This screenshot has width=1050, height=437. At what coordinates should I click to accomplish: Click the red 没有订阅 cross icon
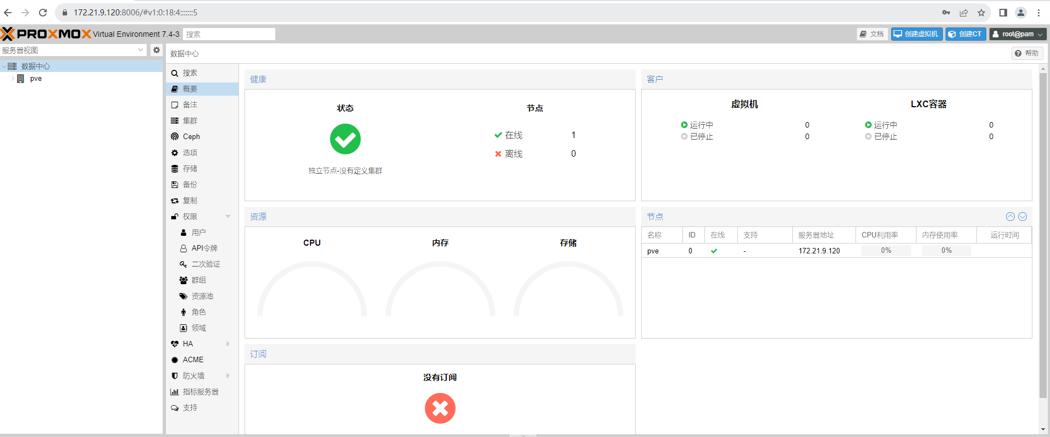(440, 408)
